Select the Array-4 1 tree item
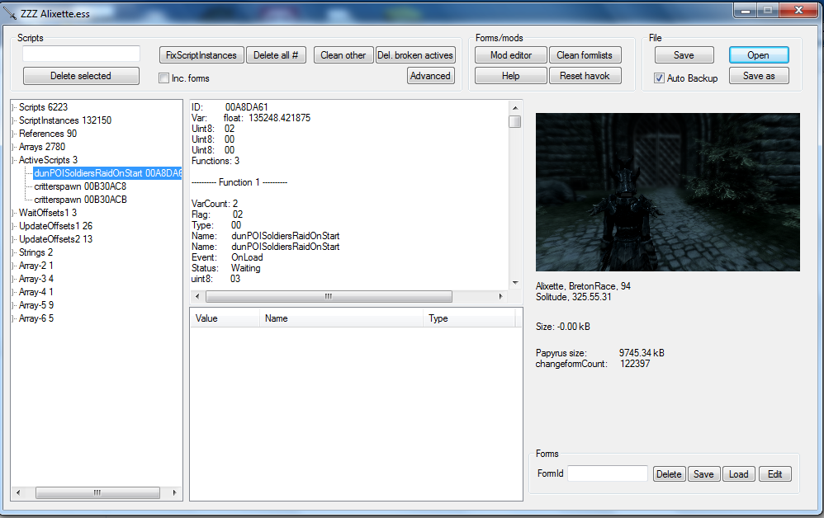Screen dimensions: 824x518 pyautogui.click(x=36, y=292)
